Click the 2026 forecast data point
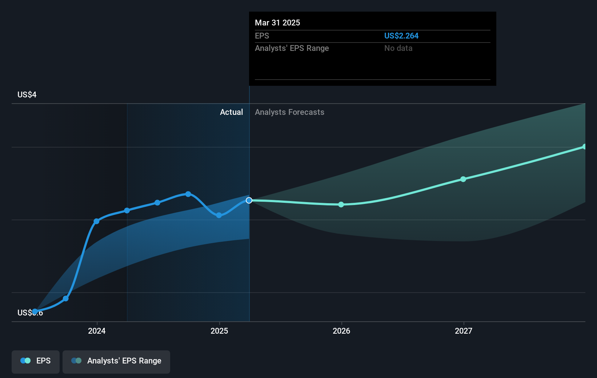This screenshot has height=378, width=597. point(341,205)
